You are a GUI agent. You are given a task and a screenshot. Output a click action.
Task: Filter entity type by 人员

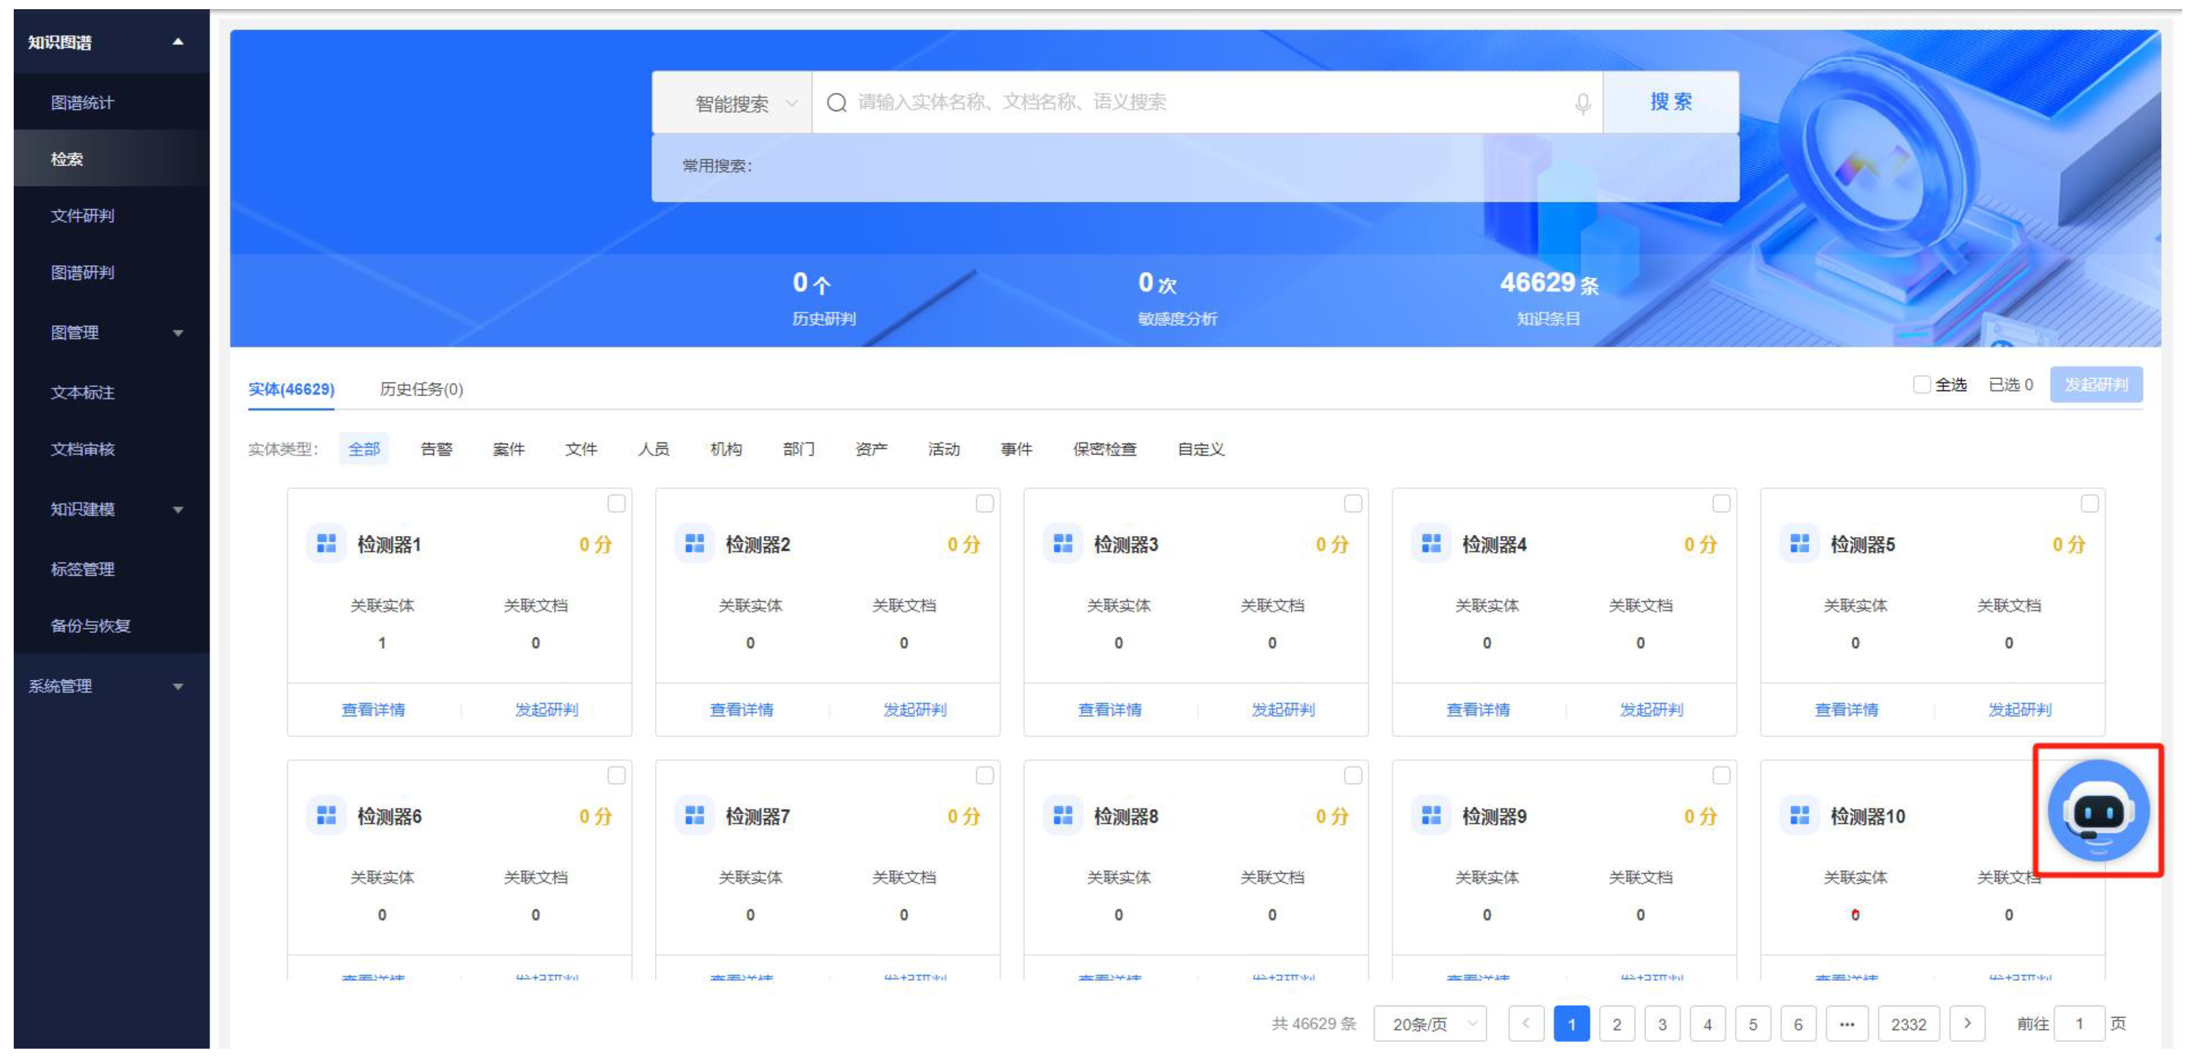point(654,449)
